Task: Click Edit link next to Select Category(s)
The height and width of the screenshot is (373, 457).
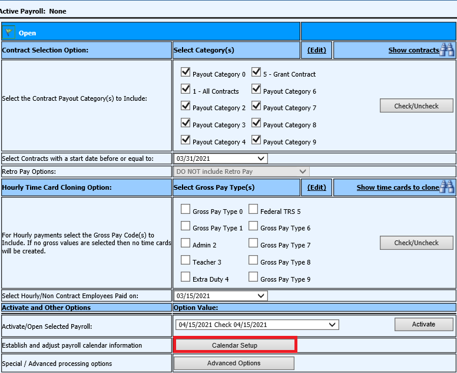Action: [x=317, y=50]
